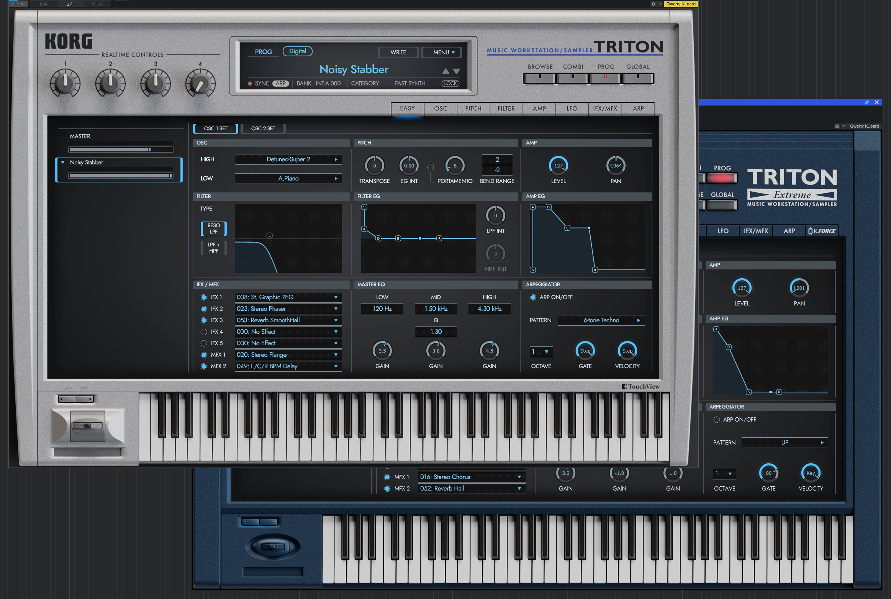
Task: Click the WRITE button
Action: pos(398,53)
